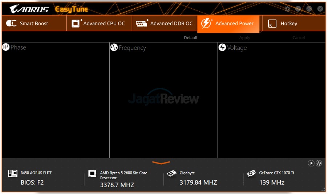The width and height of the screenshot is (328, 194).
Task: Click the 3378.7 MHZ value
Action: click(117, 185)
